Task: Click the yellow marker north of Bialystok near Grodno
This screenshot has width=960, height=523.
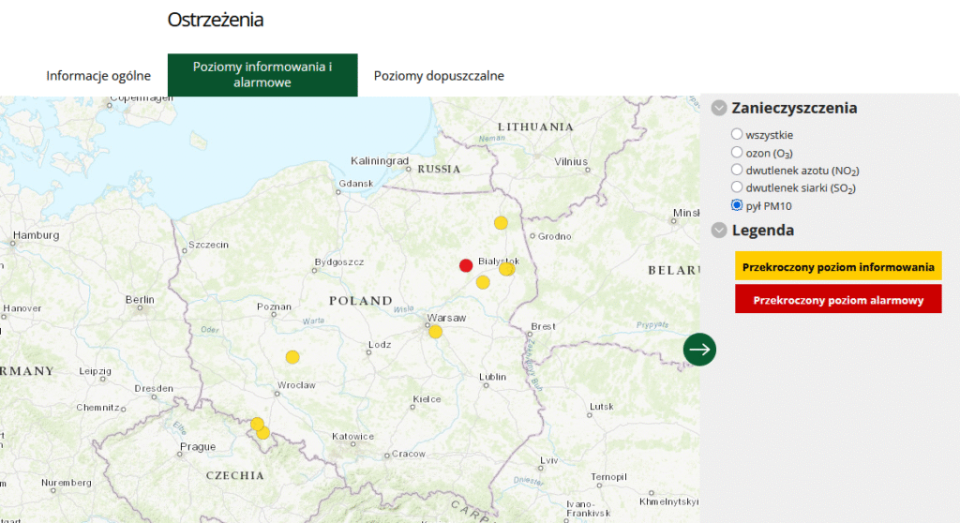Action: [501, 223]
